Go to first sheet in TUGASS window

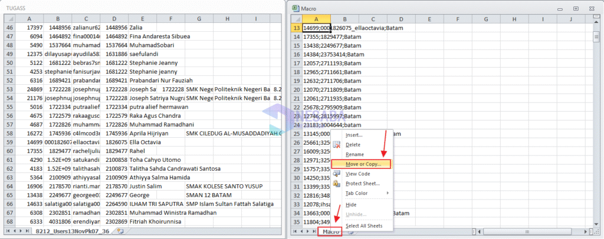(x=8, y=231)
